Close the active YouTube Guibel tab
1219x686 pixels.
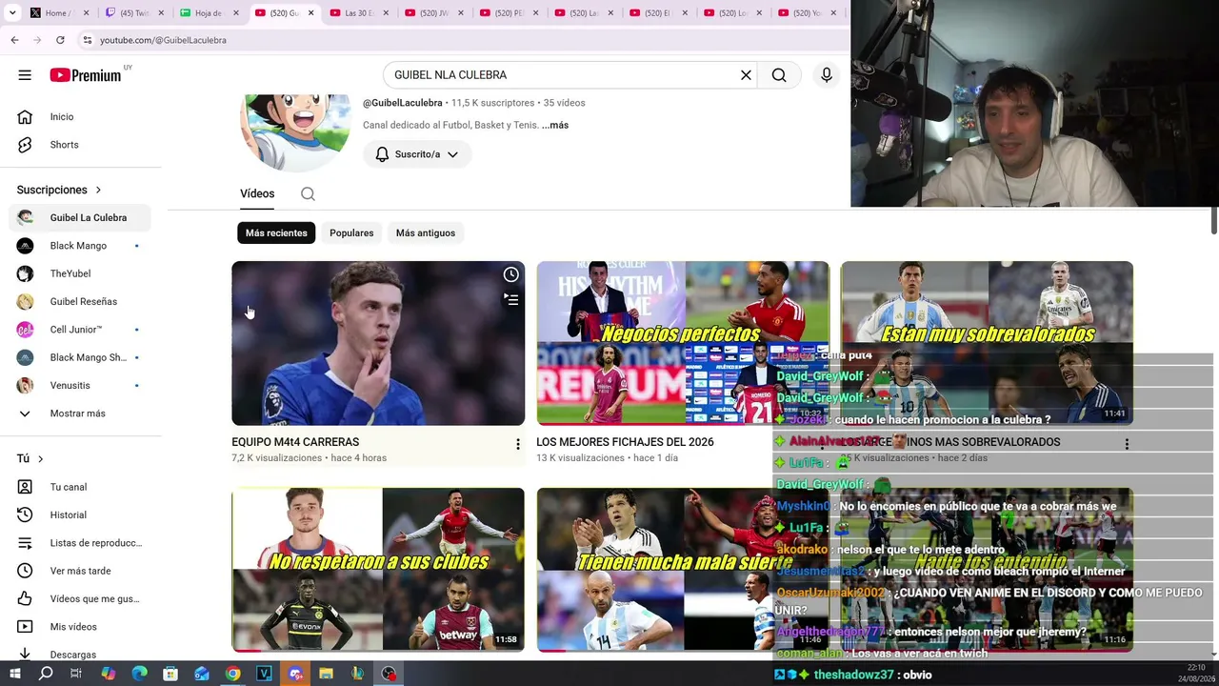pyautogui.click(x=310, y=13)
